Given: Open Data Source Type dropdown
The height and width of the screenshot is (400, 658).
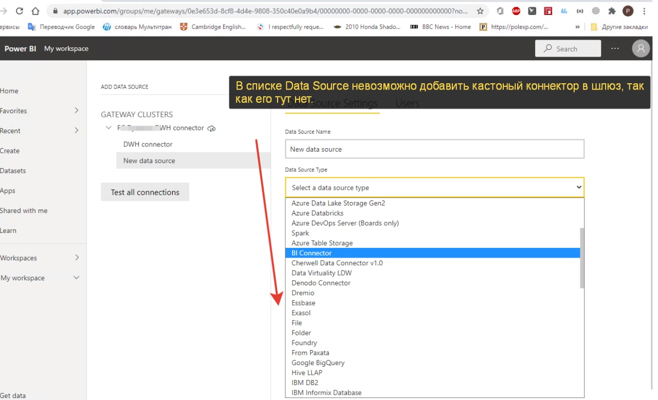Looking at the screenshot, I should 435,188.
